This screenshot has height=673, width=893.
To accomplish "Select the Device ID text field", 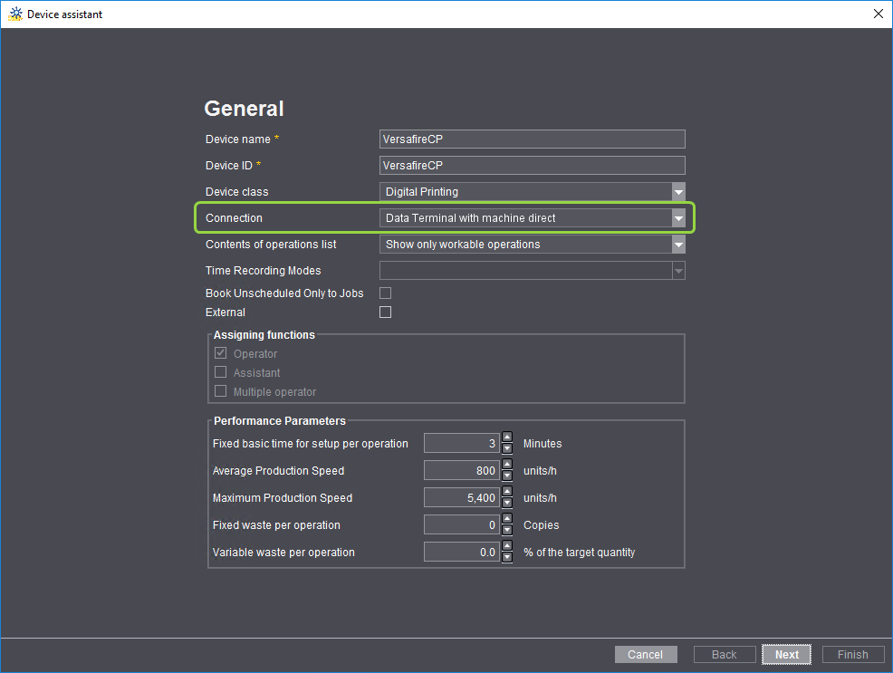I will (532, 166).
